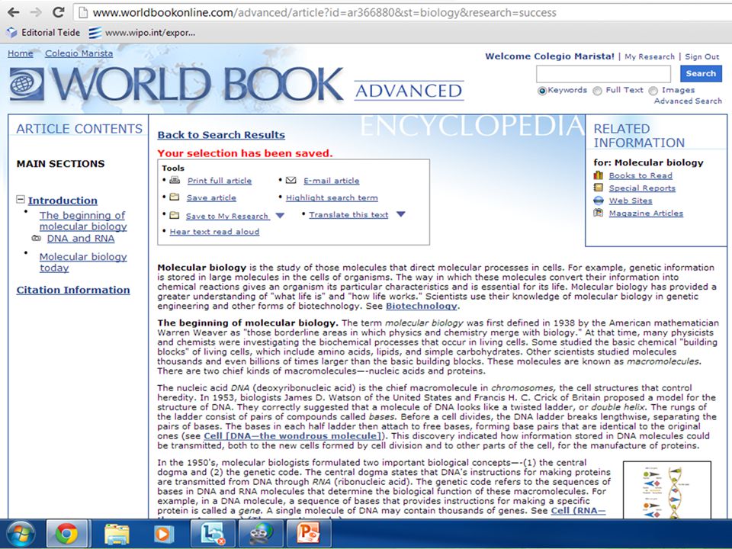Viewport: 732px width, 549px height.
Task: Go Back to Search Results
Action: [x=221, y=135]
